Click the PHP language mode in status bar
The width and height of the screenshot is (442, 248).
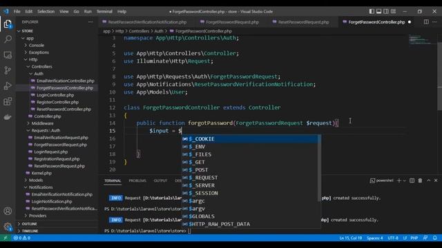414,238
